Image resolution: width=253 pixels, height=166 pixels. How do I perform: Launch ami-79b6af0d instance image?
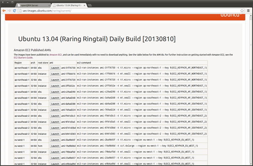pyautogui.click(x=55, y=152)
